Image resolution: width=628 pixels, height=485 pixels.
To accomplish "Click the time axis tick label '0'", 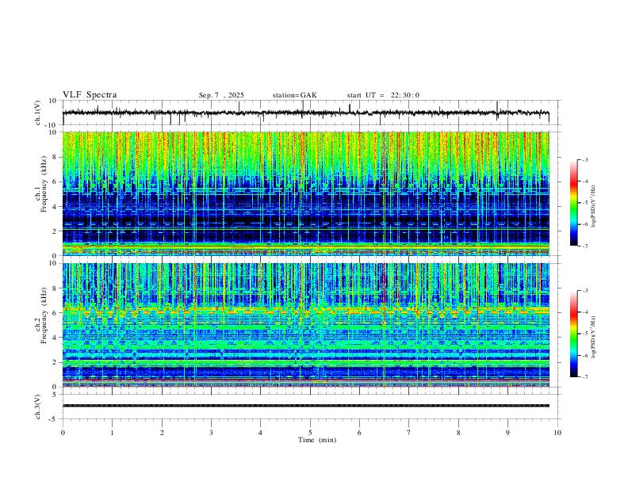I will coord(63,433).
